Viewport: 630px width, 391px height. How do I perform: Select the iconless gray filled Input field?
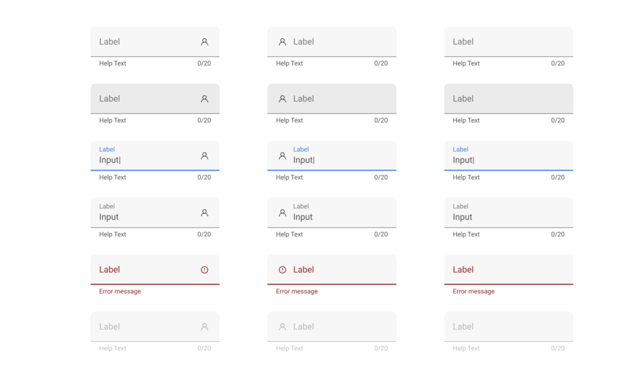tap(508, 213)
